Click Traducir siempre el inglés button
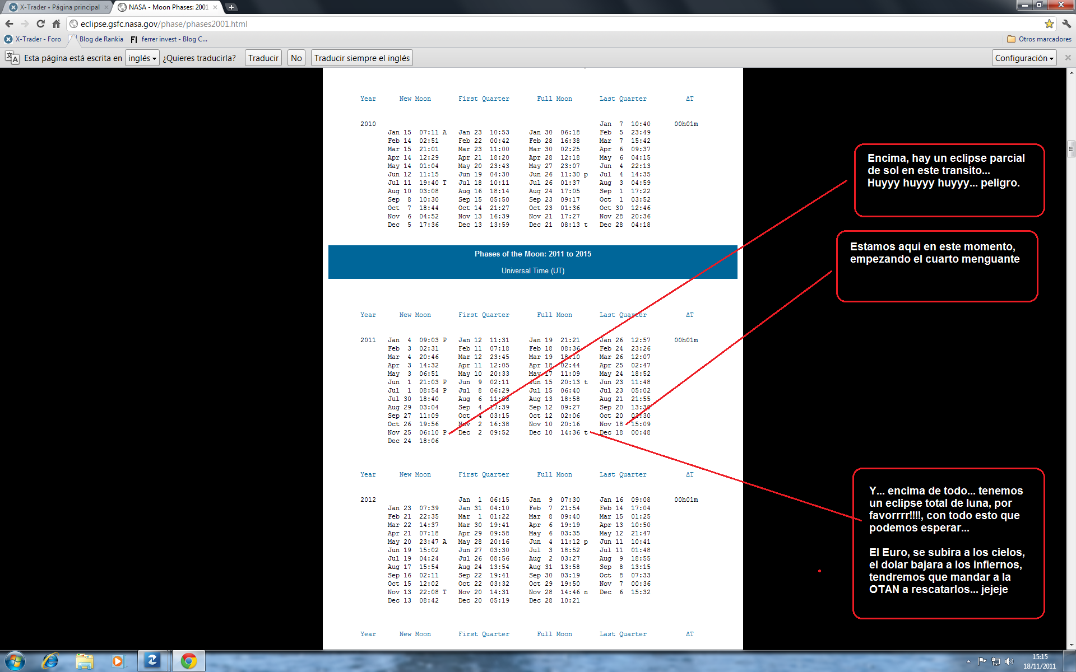The width and height of the screenshot is (1076, 672). click(x=361, y=58)
